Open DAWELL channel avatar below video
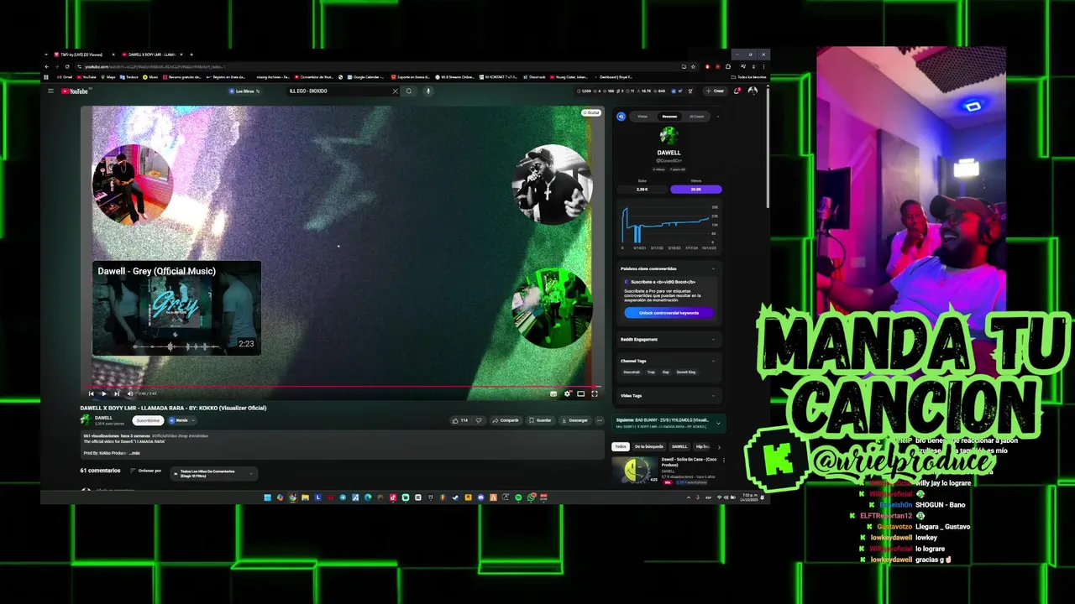 [86, 419]
